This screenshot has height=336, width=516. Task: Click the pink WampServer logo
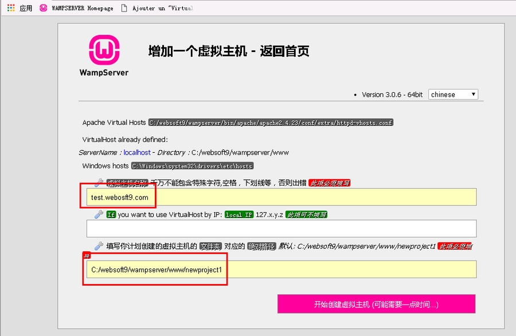pos(104,50)
